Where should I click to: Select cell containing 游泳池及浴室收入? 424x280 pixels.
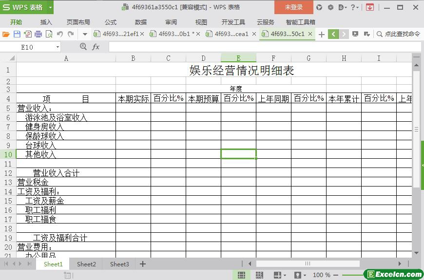66,117
